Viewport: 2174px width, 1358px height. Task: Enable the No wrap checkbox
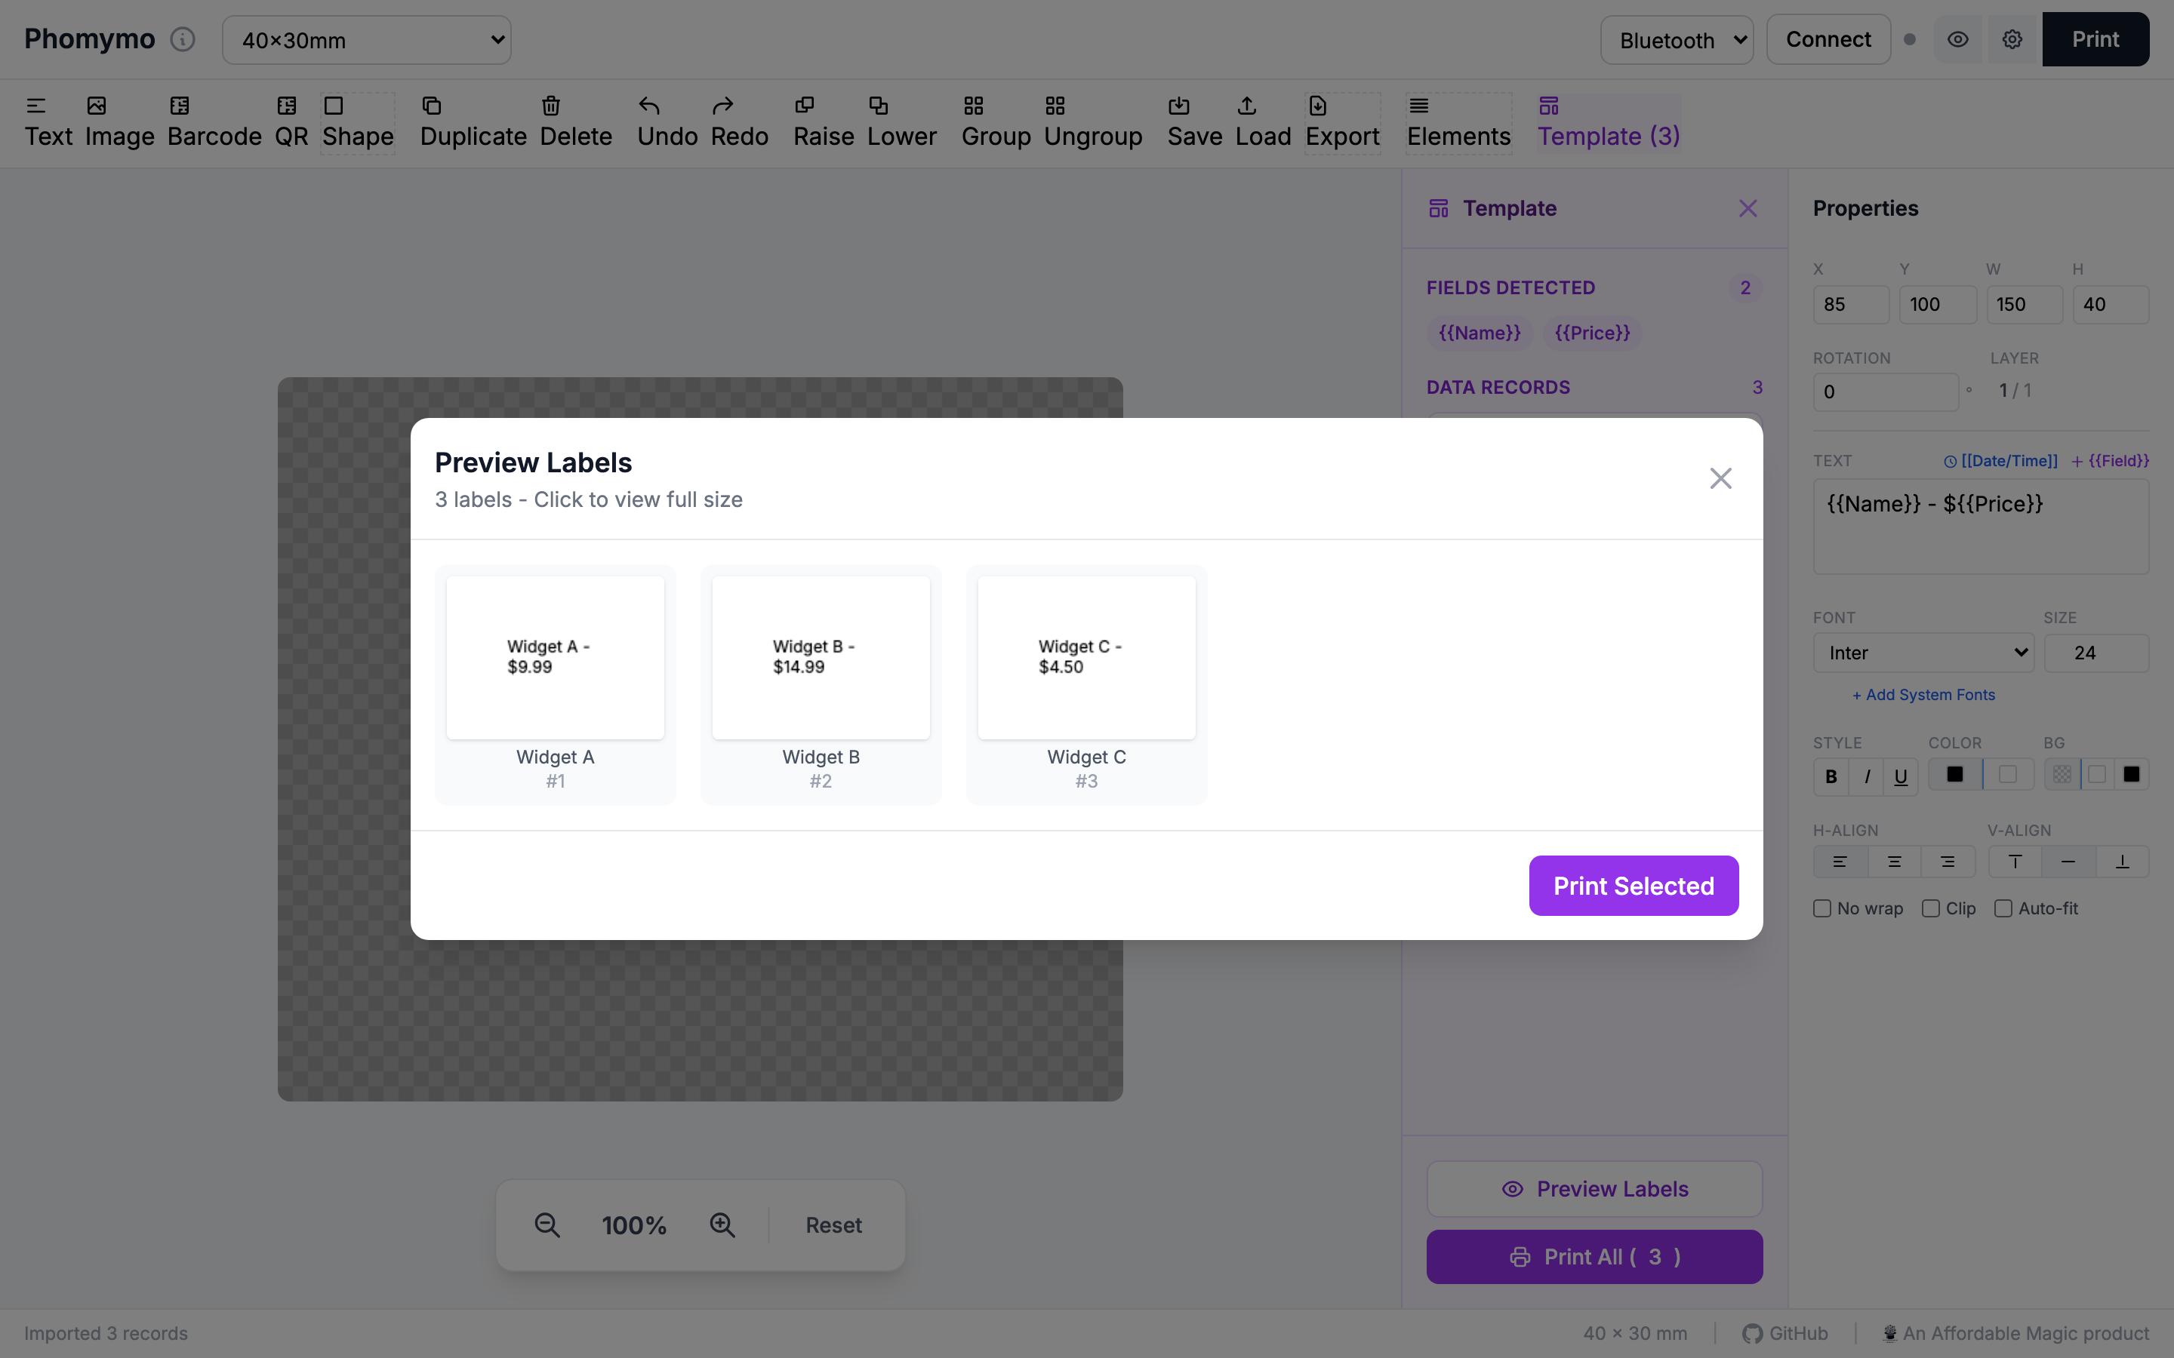[1824, 908]
